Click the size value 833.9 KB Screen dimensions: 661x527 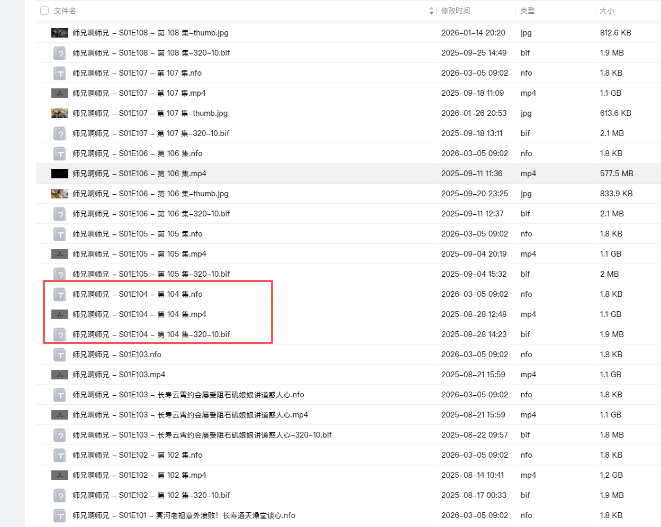click(x=616, y=194)
